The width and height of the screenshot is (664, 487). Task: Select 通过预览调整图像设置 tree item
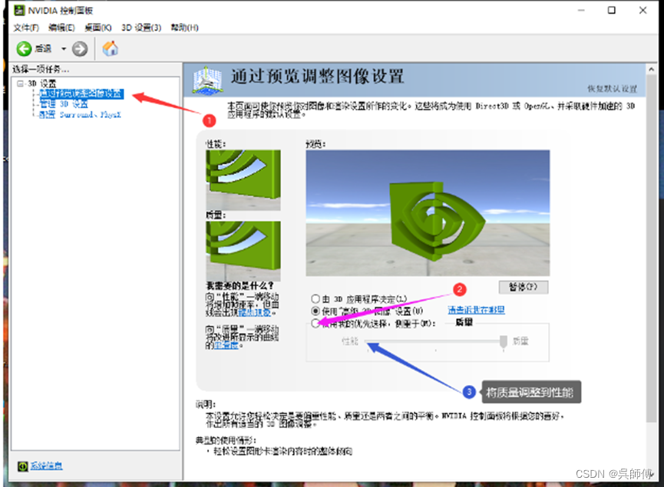coord(81,94)
